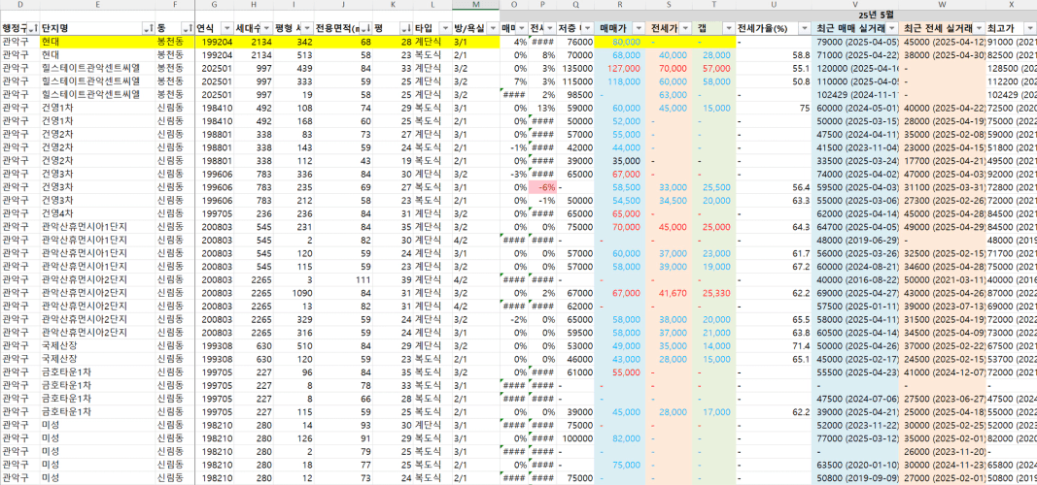Select column E header
The width and height of the screenshot is (1037, 485).
tap(97, 6)
